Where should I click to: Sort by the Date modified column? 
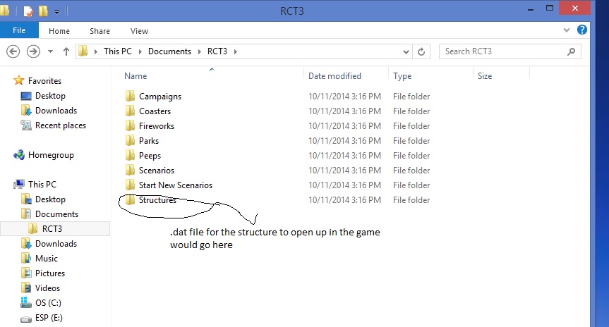point(334,76)
